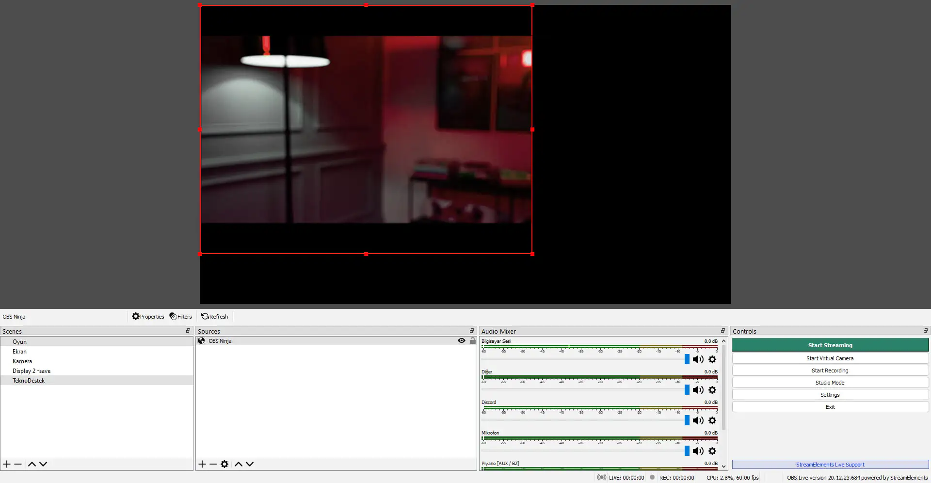This screenshot has height=483, width=931.
Task: Add a new scene with plus icon
Action: 7,464
